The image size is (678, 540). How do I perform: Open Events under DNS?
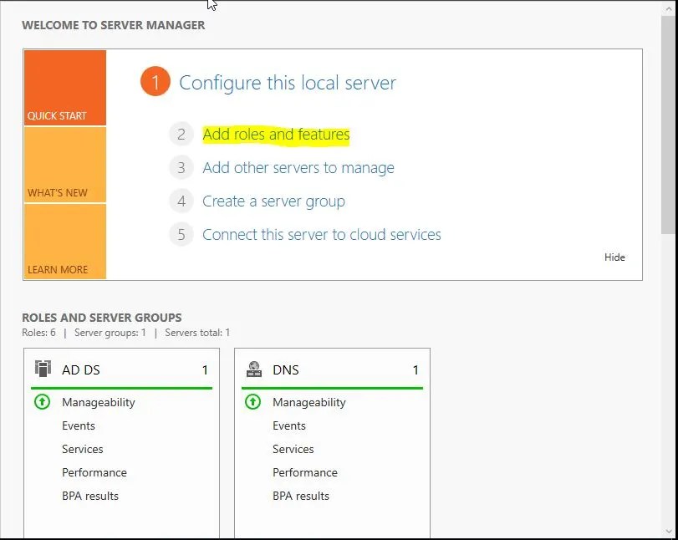[x=289, y=425]
